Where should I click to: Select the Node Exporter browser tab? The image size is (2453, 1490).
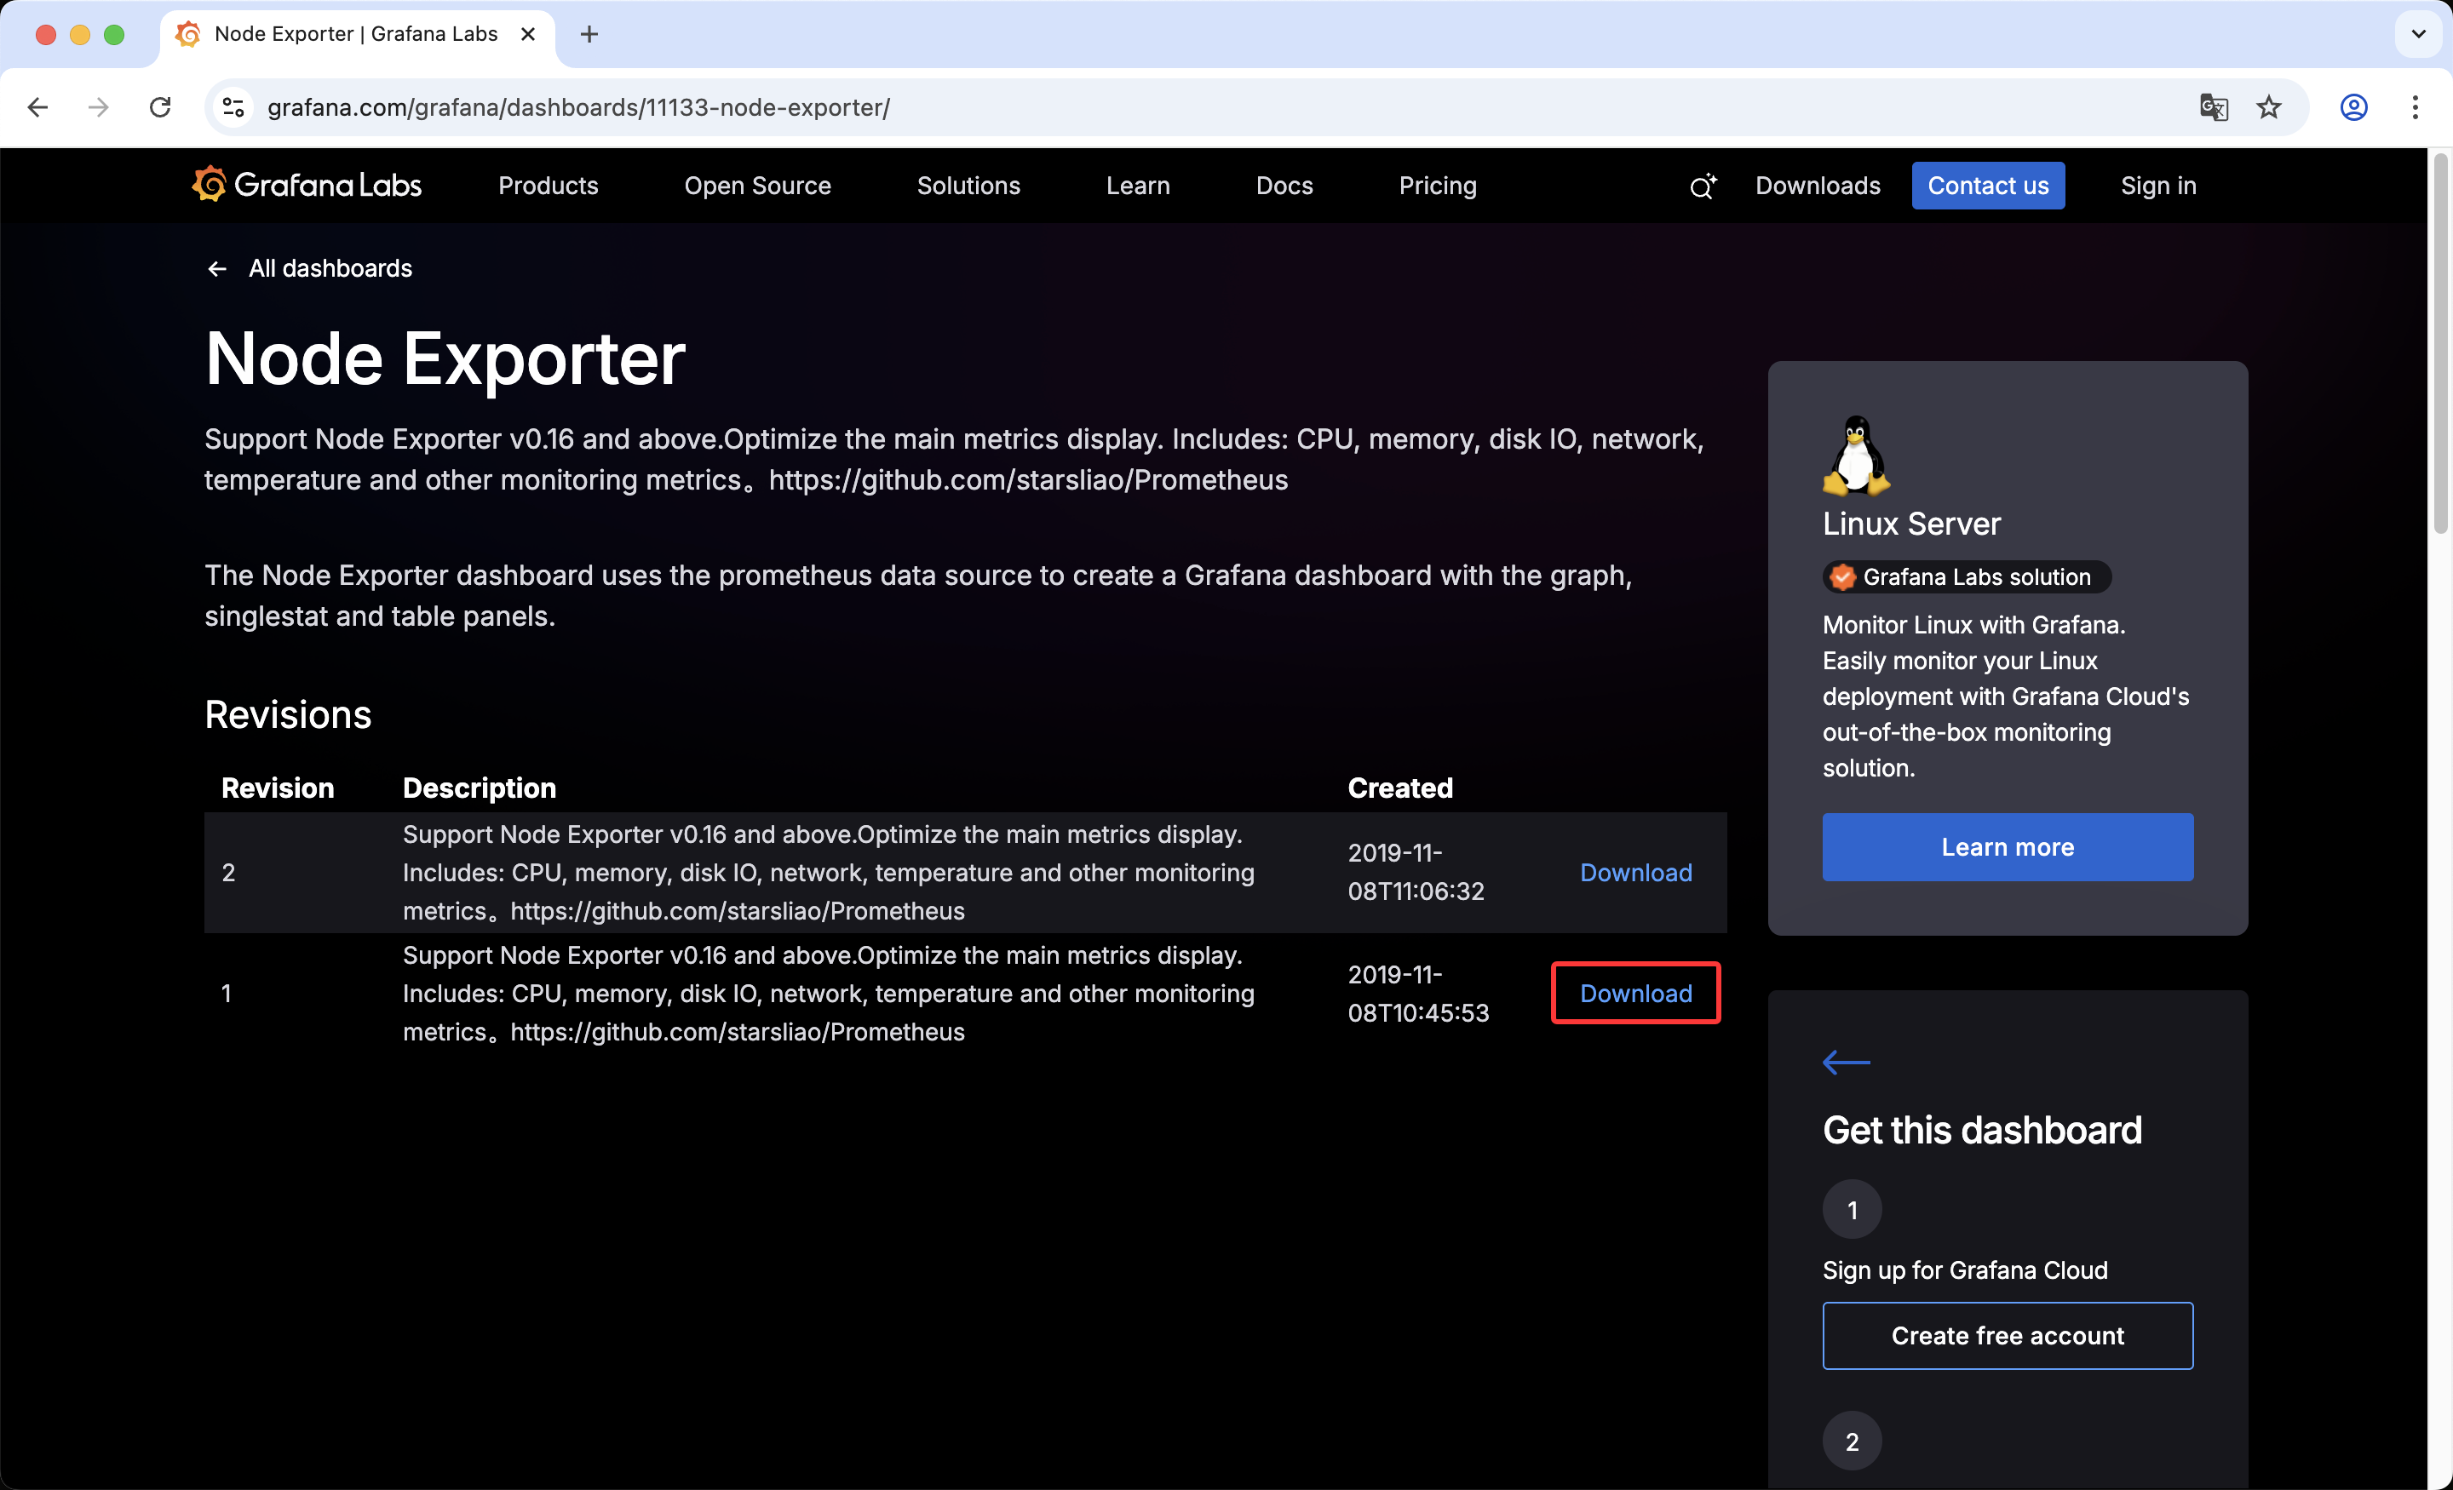(x=356, y=35)
